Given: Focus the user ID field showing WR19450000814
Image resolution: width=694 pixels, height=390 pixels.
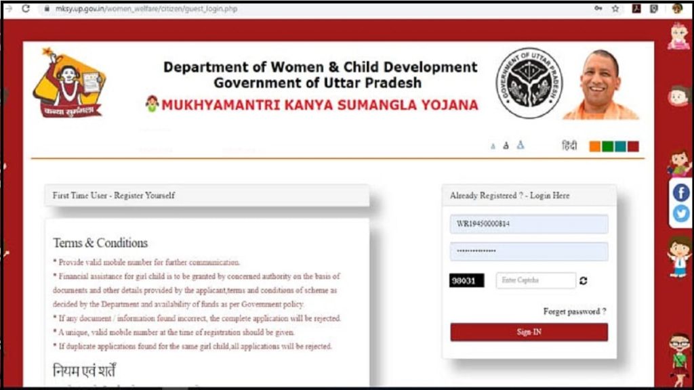Looking at the screenshot, I should [x=529, y=223].
